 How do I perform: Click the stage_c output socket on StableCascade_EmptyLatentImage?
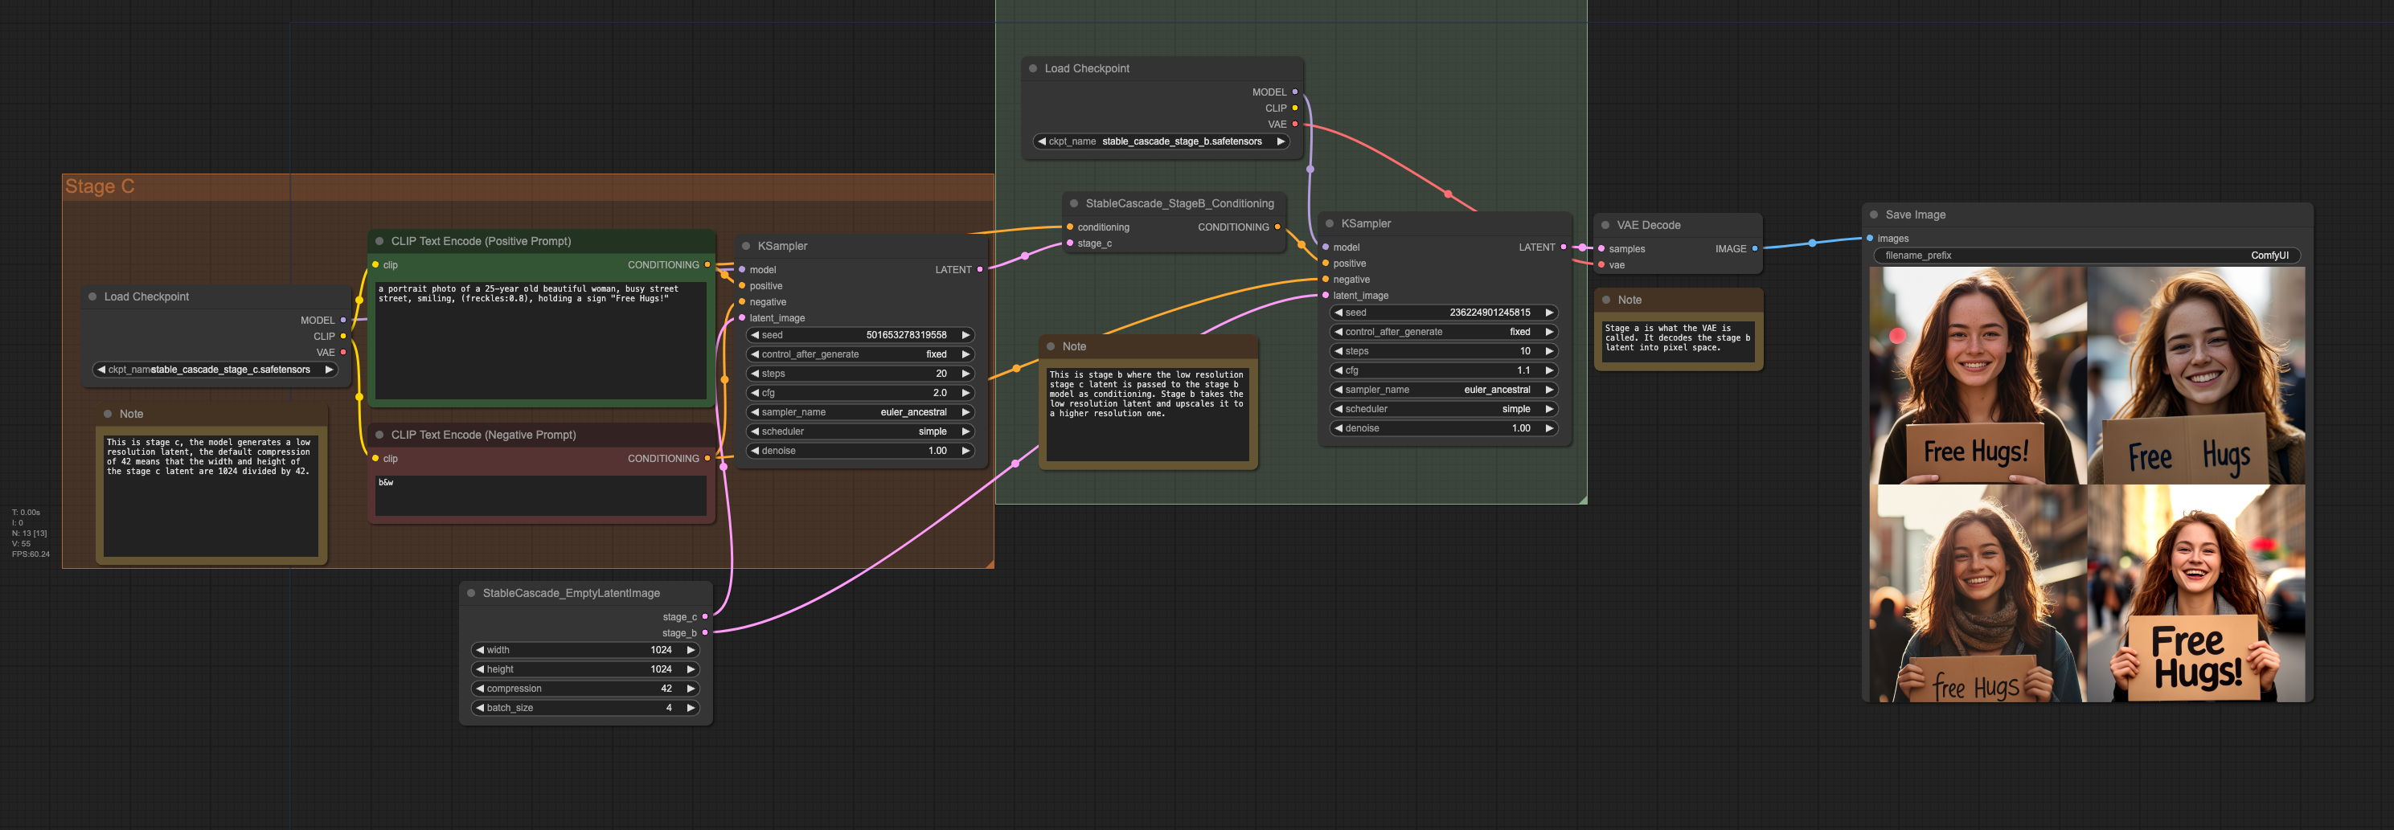point(705,616)
